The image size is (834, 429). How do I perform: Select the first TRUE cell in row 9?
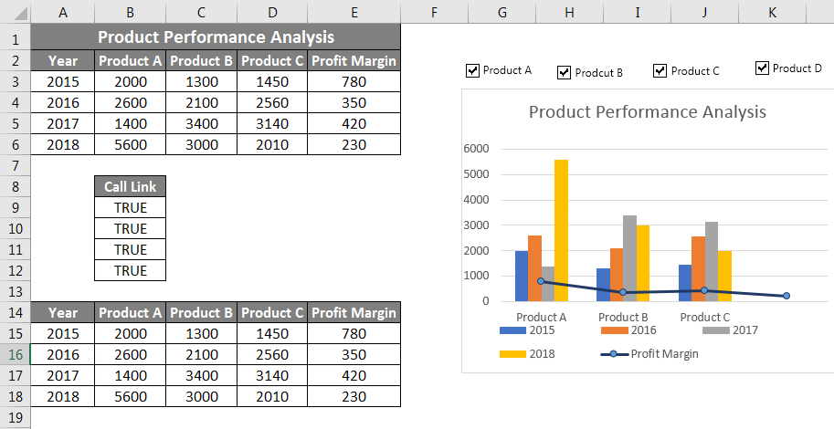pyautogui.click(x=131, y=207)
